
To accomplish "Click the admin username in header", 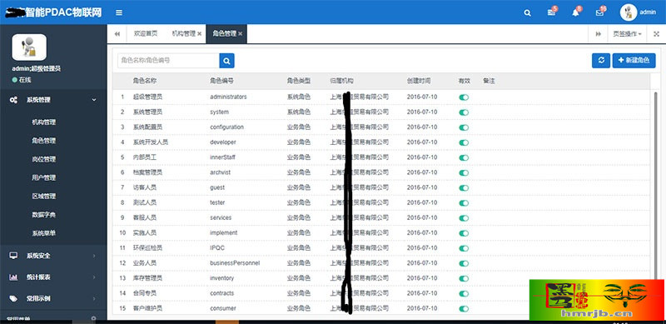I will coord(648,12).
